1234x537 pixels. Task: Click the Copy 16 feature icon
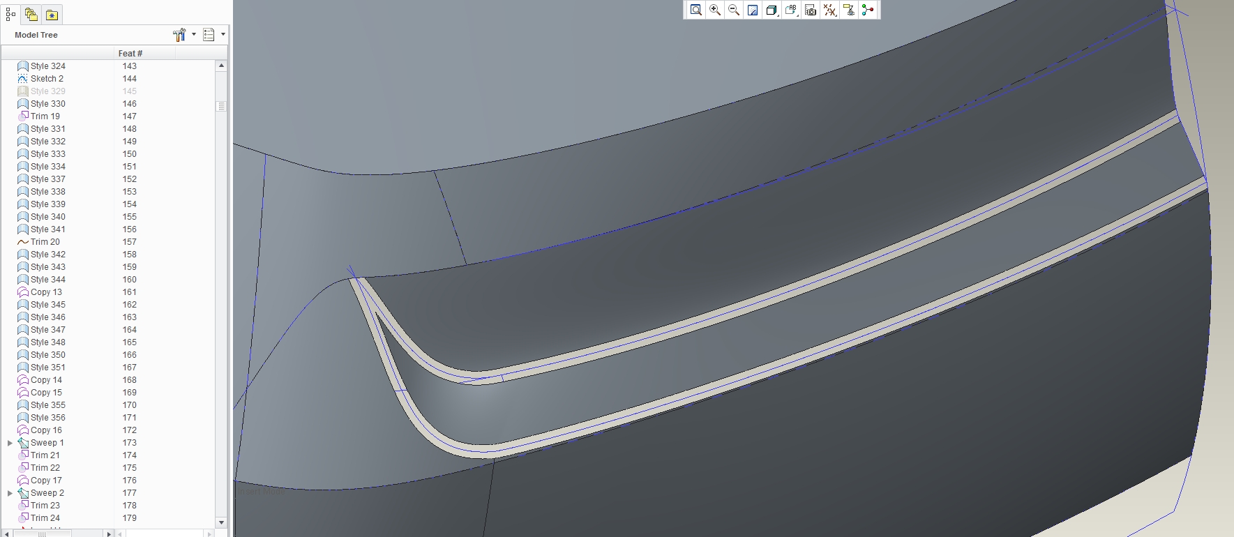point(23,430)
